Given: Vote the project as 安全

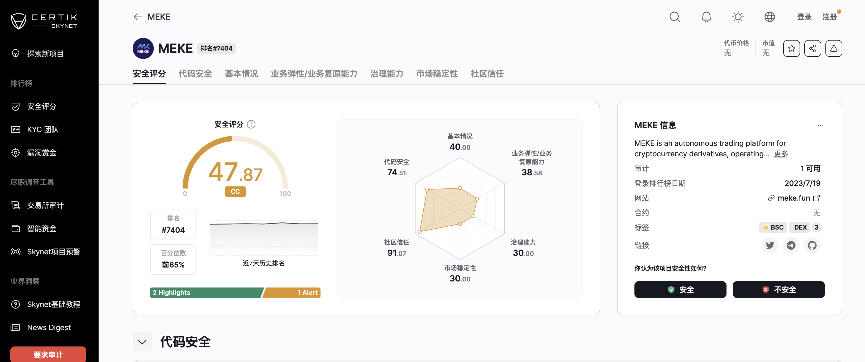Looking at the screenshot, I should [680, 290].
